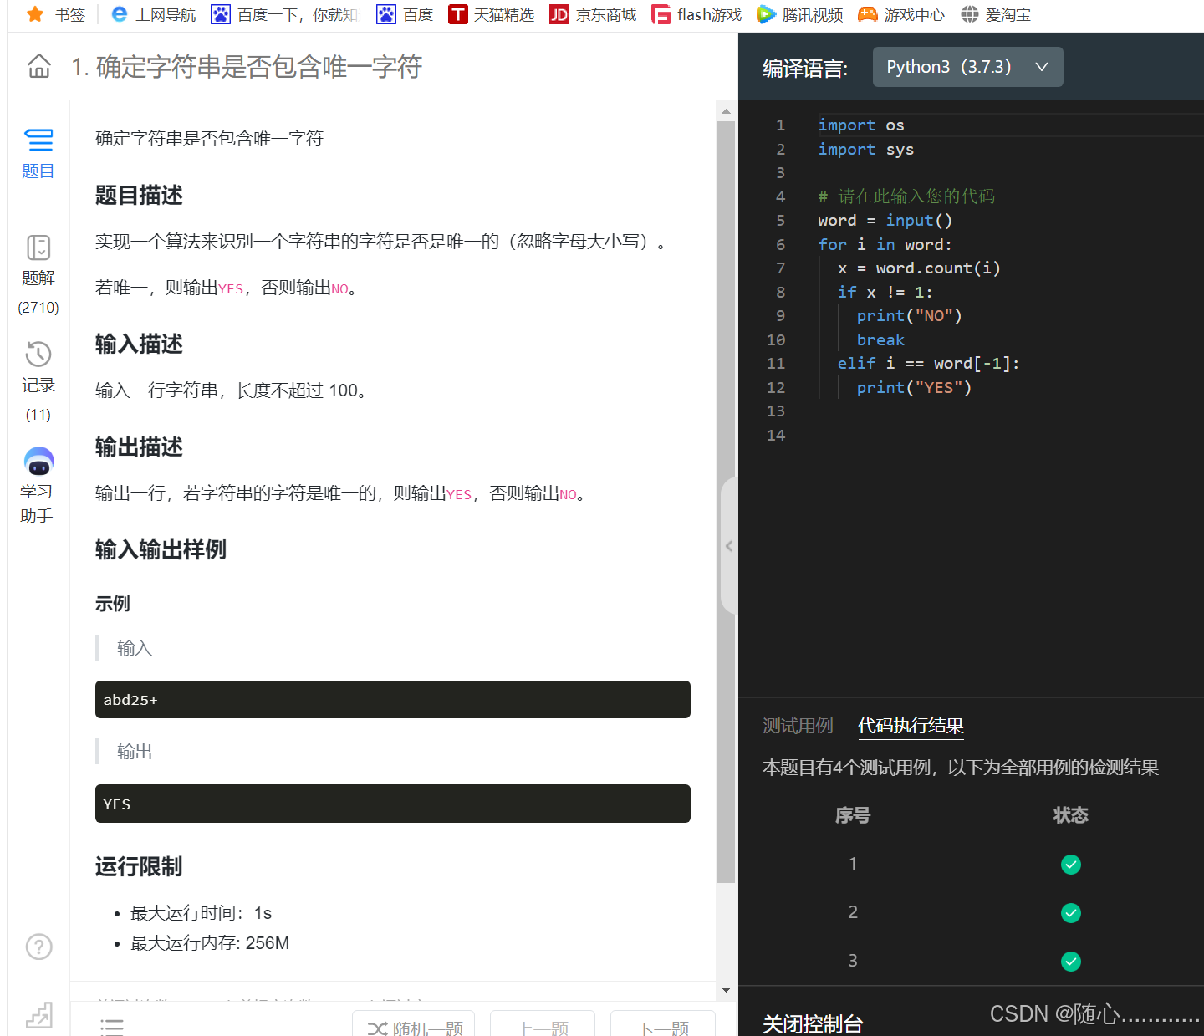Open the 百度 bookmark
Screen dimensions: 1204x1036
[x=405, y=14]
